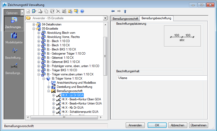
Task: Collapse Et - Träger vorne,oben,unten 1:10 CX node
Action: tap(39, 74)
